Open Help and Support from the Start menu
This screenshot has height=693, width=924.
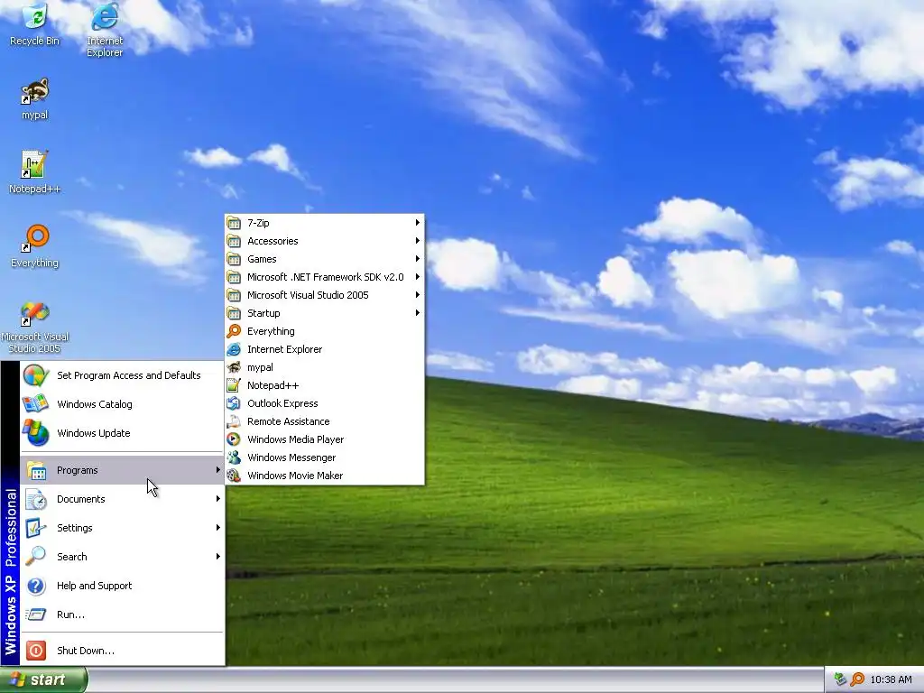coord(122,586)
